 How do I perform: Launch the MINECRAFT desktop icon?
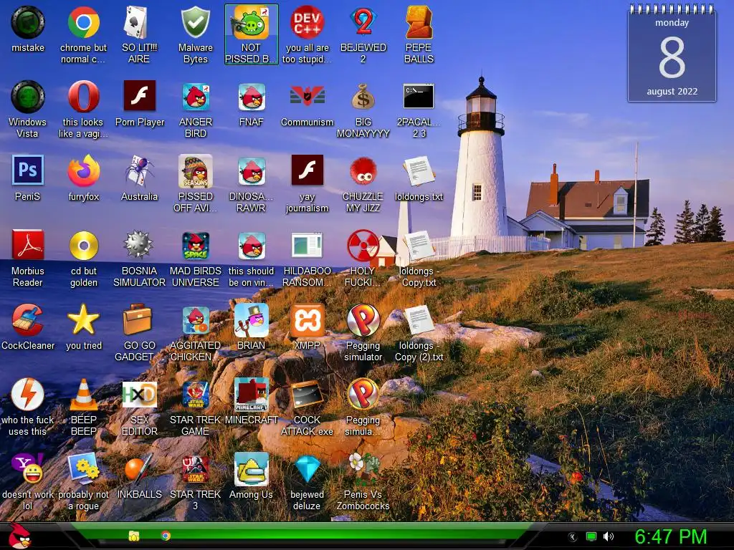pos(252,395)
